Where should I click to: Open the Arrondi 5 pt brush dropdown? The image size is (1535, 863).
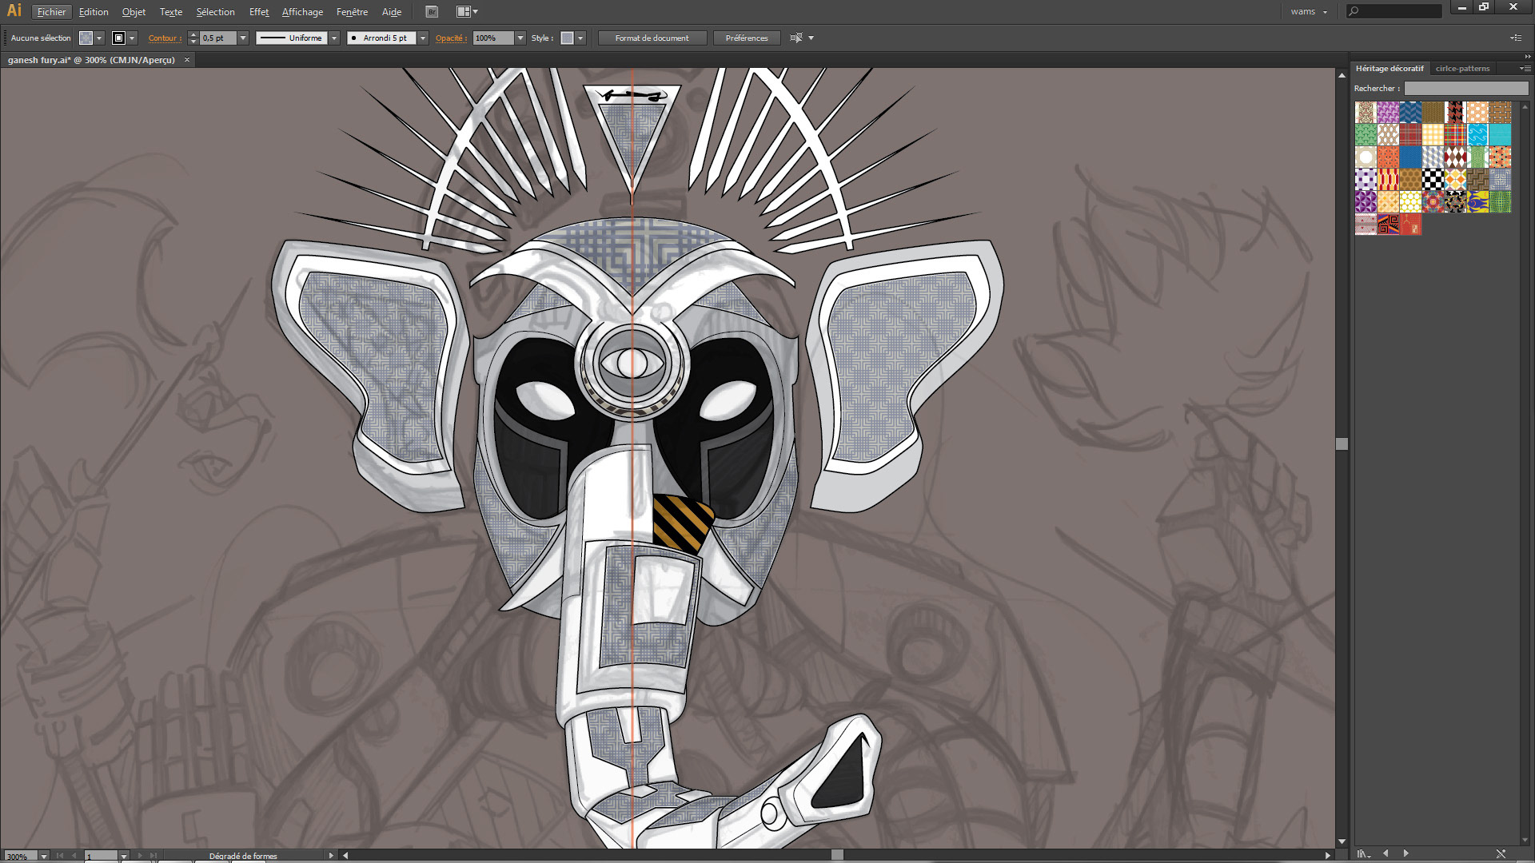point(423,38)
